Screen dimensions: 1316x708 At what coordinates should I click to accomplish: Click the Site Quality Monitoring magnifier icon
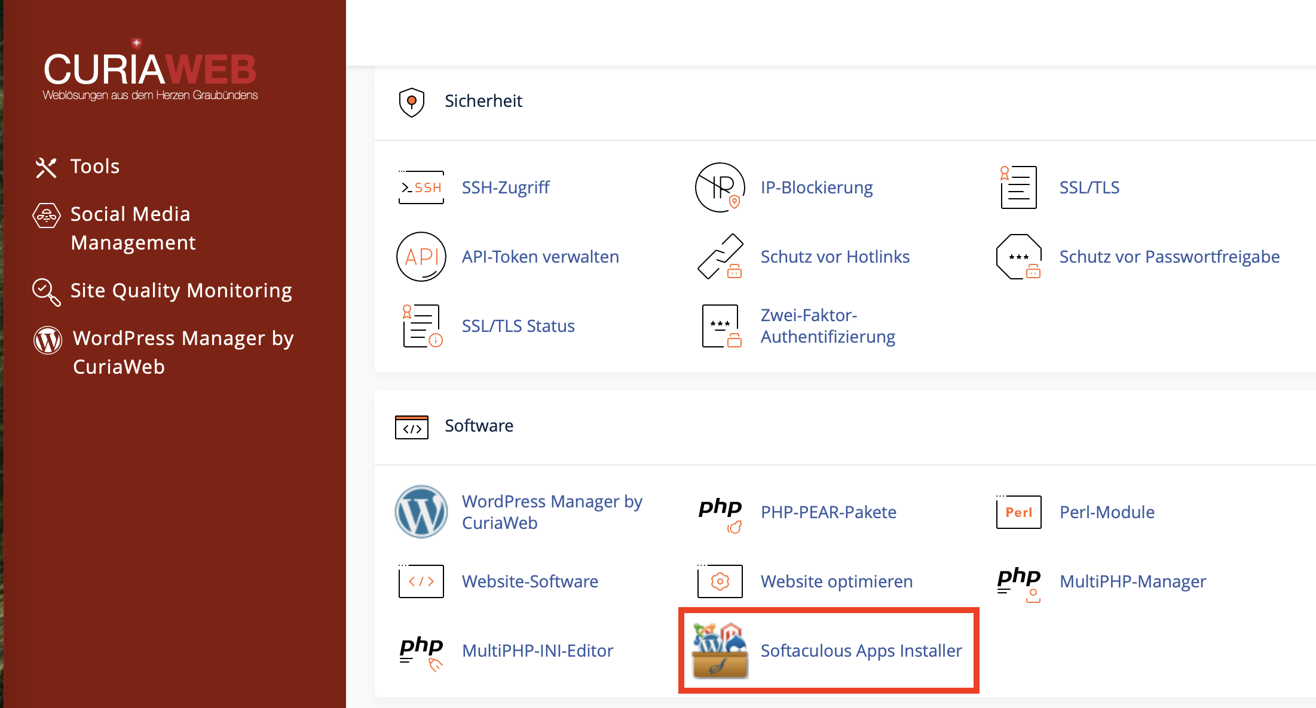47,293
